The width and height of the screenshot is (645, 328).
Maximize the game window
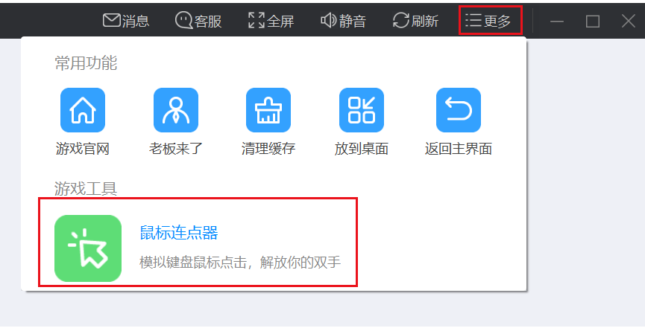coord(593,21)
